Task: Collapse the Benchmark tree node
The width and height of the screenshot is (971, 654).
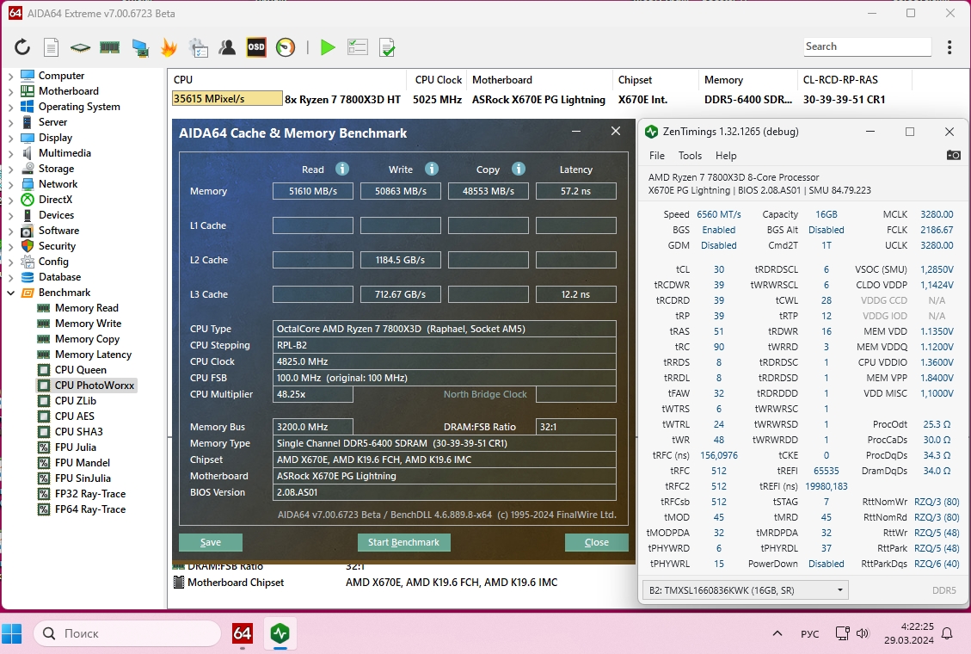Action: (x=10, y=293)
